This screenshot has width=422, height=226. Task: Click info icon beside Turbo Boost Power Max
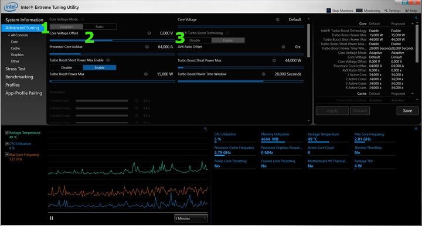pyautogui.click(x=145, y=74)
